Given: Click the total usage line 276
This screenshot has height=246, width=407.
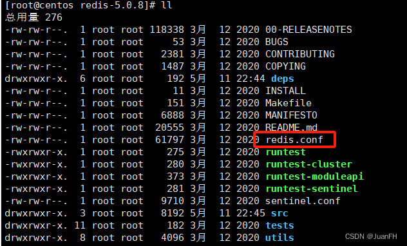Looking at the screenshot, I should pyautogui.click(x=33, y=17).
